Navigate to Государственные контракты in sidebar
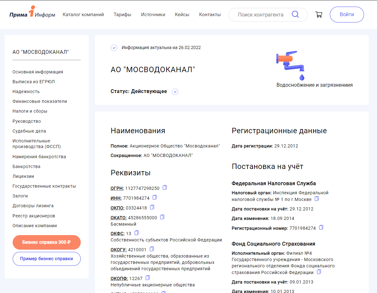The width and height of the screenshot is (377, 293). coord(44,186)
